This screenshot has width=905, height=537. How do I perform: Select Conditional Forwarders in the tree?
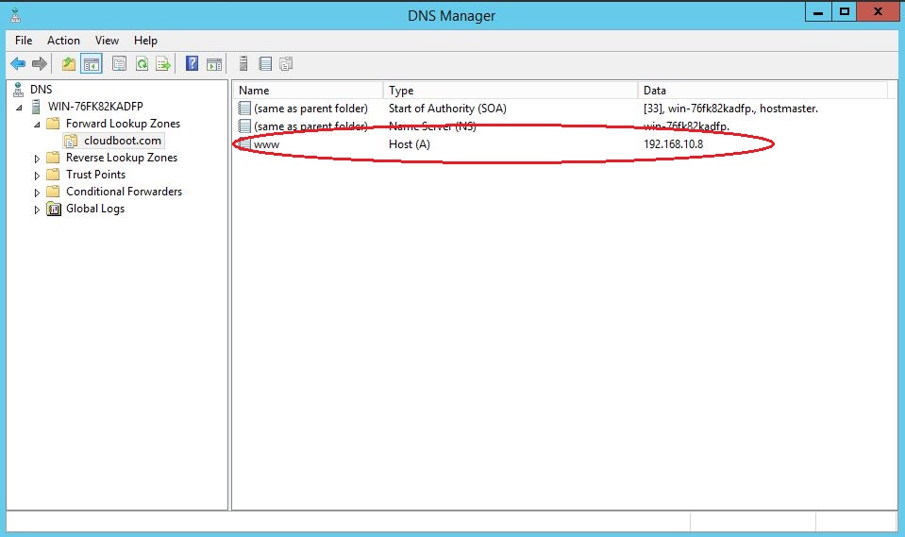(x=124, y=192)
